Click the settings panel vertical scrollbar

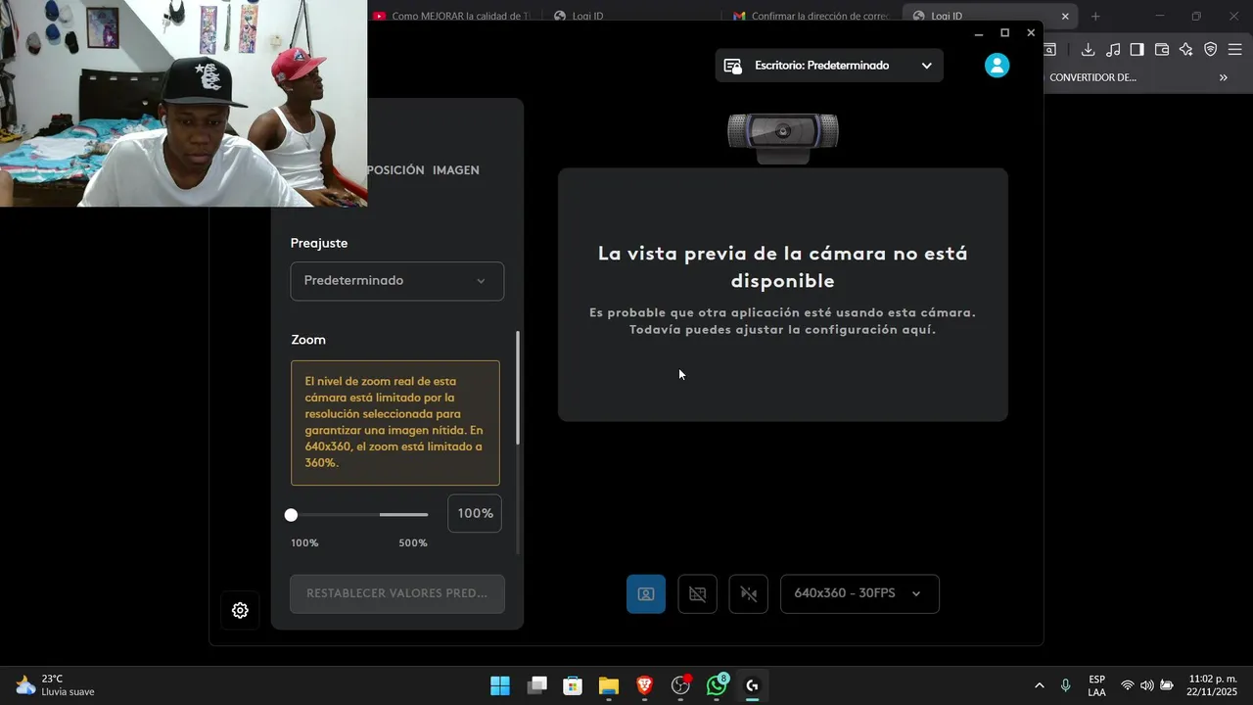(x=518, y=387)
